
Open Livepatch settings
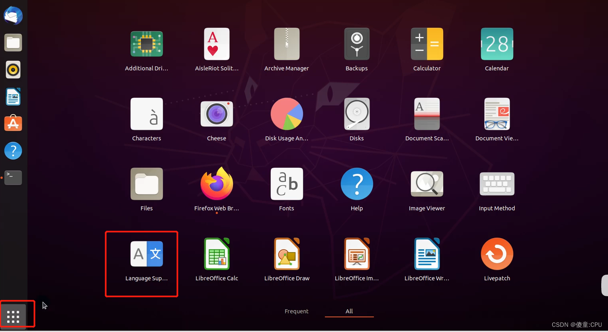(497, 254)
